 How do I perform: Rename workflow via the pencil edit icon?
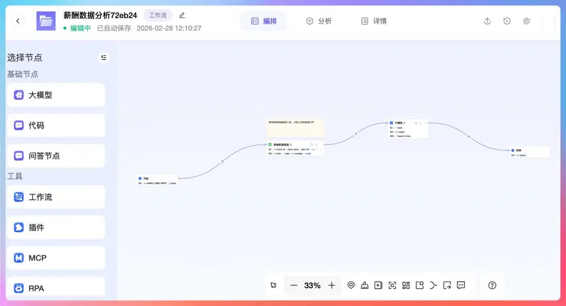(181, 15)
